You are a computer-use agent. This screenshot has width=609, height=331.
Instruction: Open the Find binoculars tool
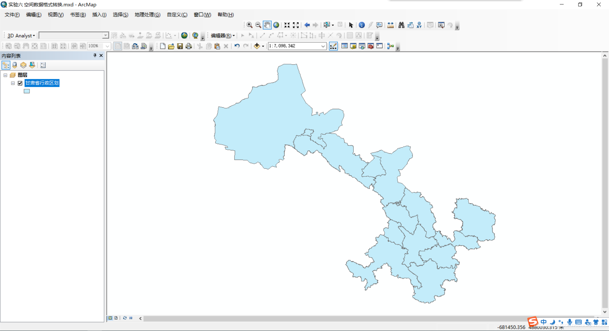tap(401, 25)
